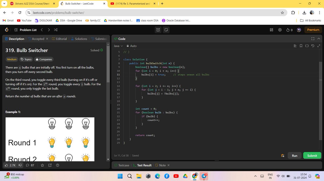Click the bookmark icon in editor toolbar
The image size is (324, 181).
pyautogui.click(x=301, y=46)
